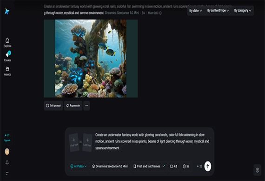Open the First and last frames dropdown
Image resolution: width=265 pixels, height=181 pixels.
tap(149, 166)
